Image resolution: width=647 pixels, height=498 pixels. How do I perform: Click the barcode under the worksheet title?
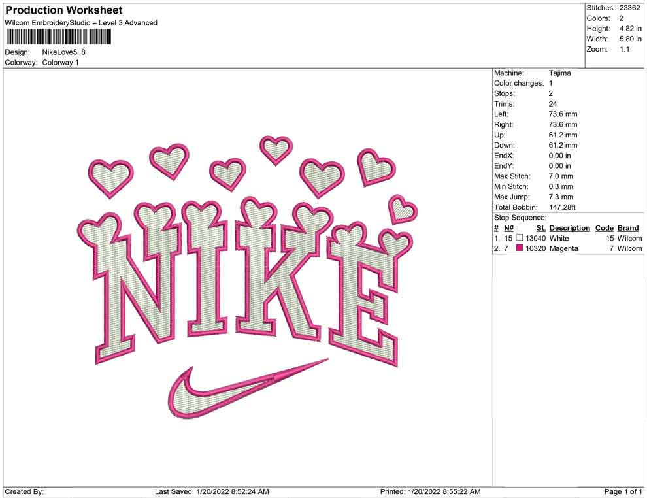tap(59, 37)
